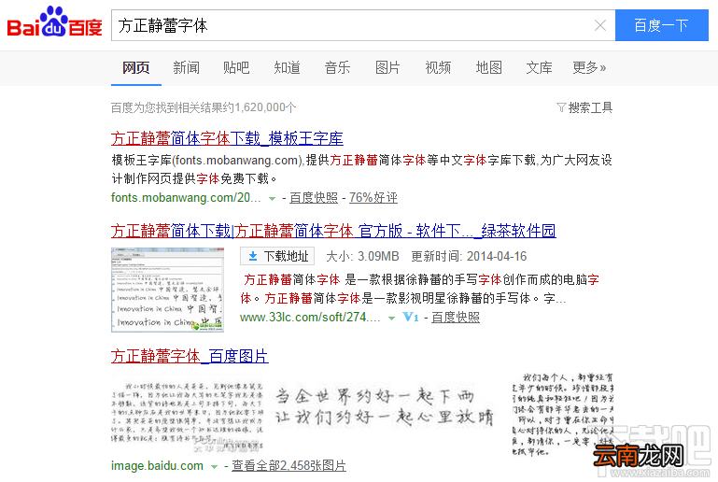Screen dimensions: 718x482
Task: Open the 音乐 tab
Action: click(x=337, y=68)
